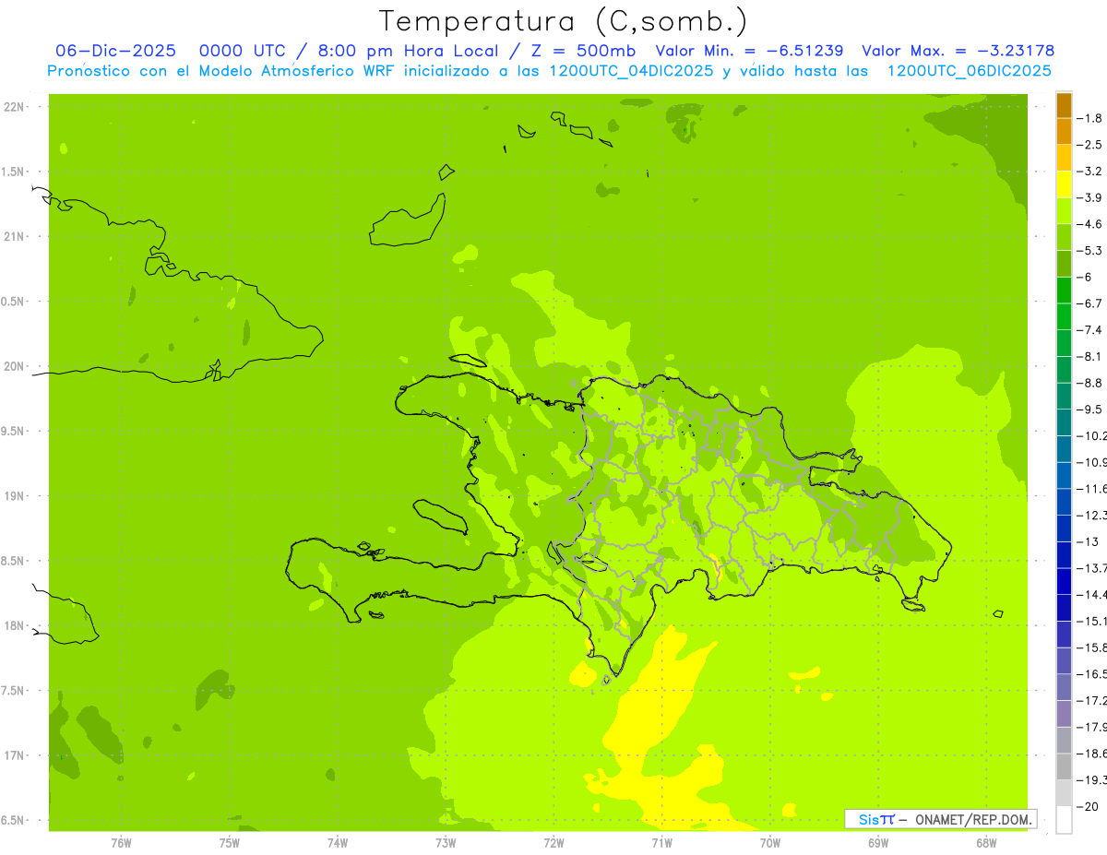This screenshot has height=855, width=1107.
Task: Click the "73W" longitude label
Action: [446, 843]
